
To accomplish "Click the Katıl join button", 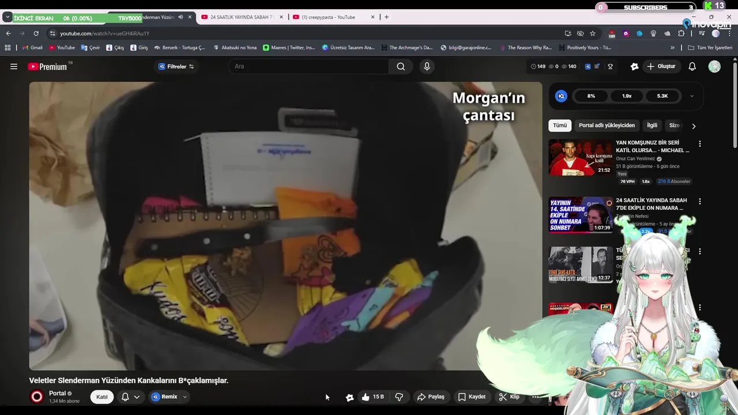I will [x=102, y=397].
